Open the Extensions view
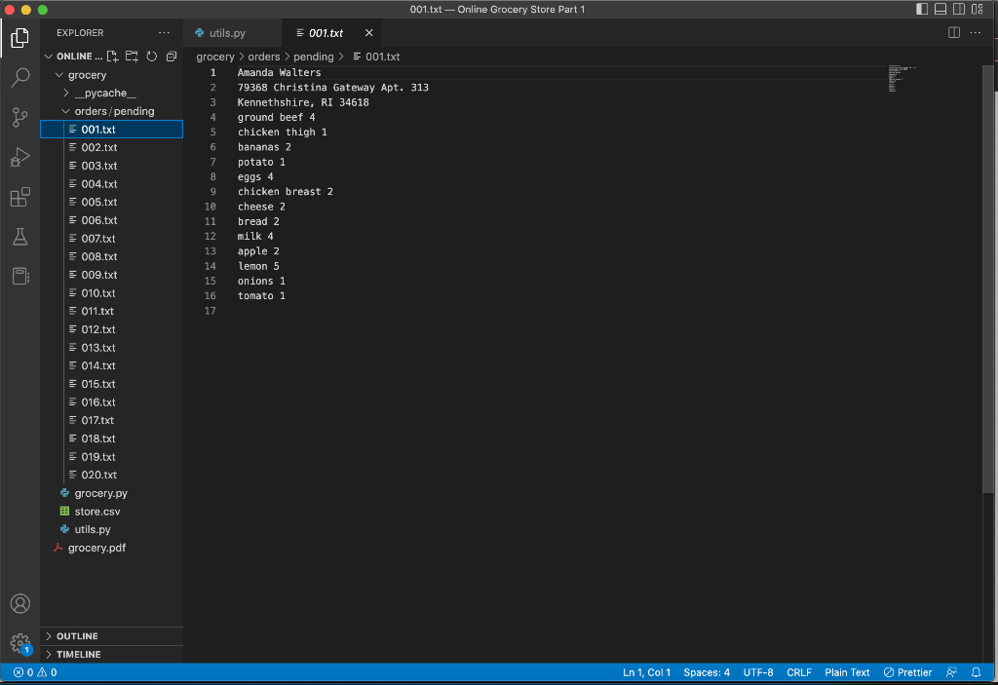 19,197
